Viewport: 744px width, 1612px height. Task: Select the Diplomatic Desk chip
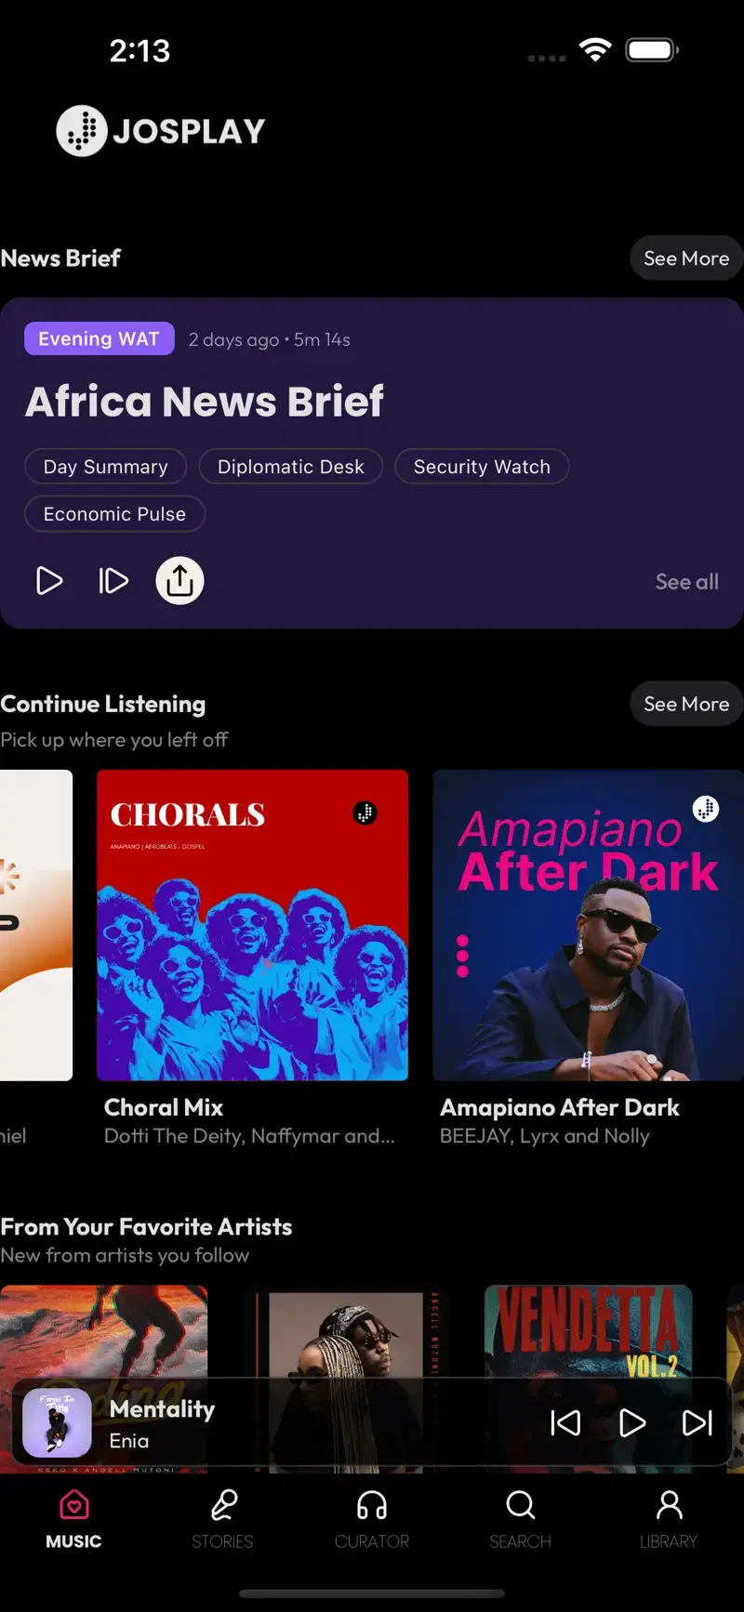291,467
